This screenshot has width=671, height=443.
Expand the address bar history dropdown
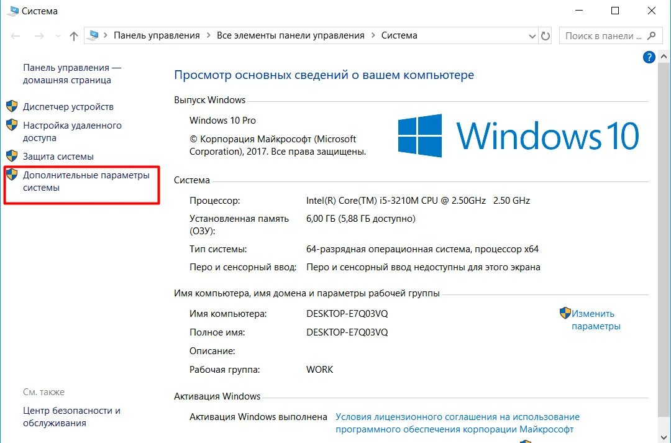click(x=532, y=36)
